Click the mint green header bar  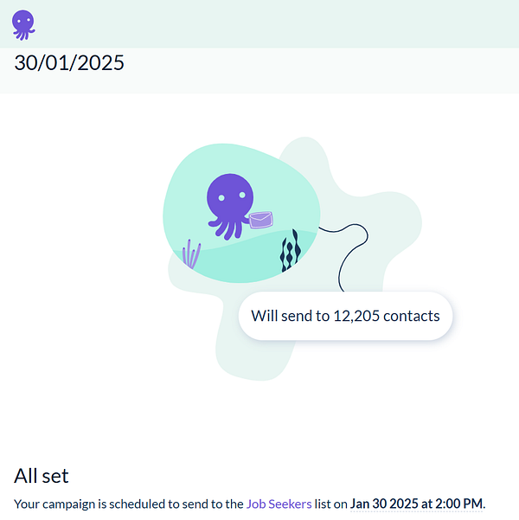tap(259, 24)
